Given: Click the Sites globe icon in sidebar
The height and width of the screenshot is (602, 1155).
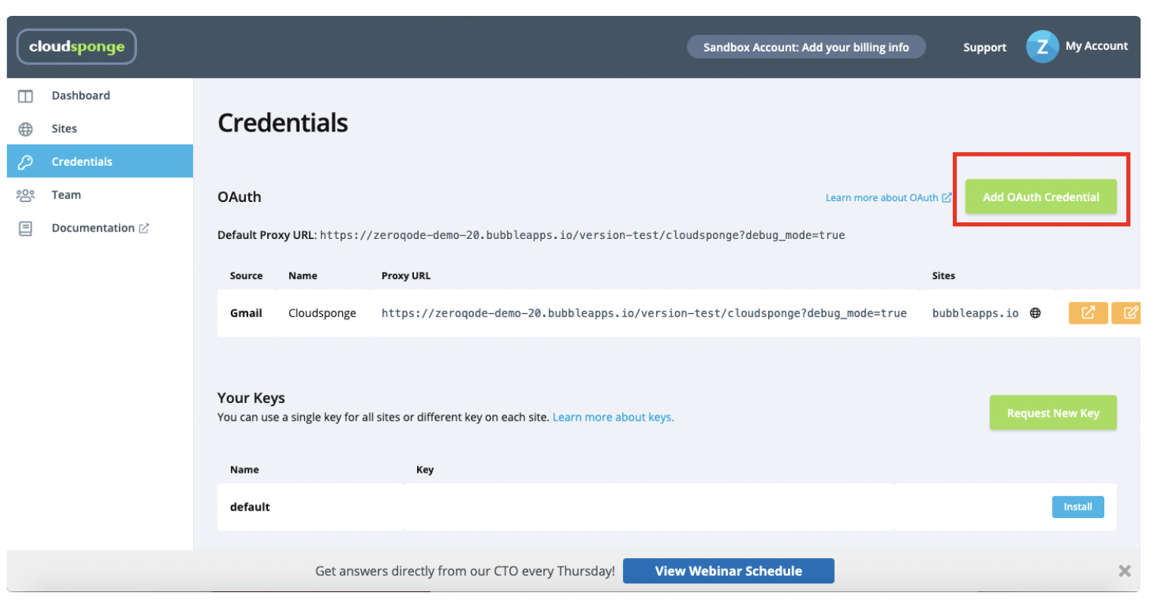Looking at the screenshot, I should pyautogui.click(x=26, y=129).
